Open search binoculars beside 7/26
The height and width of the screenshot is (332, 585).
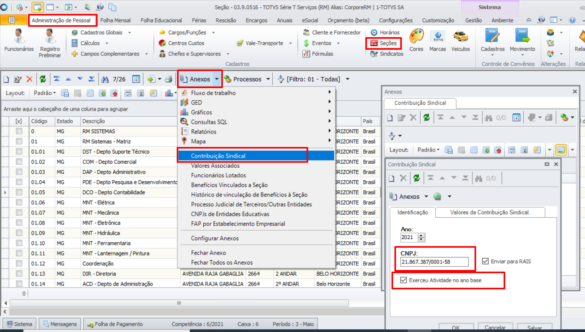click(x=105, y=79)
